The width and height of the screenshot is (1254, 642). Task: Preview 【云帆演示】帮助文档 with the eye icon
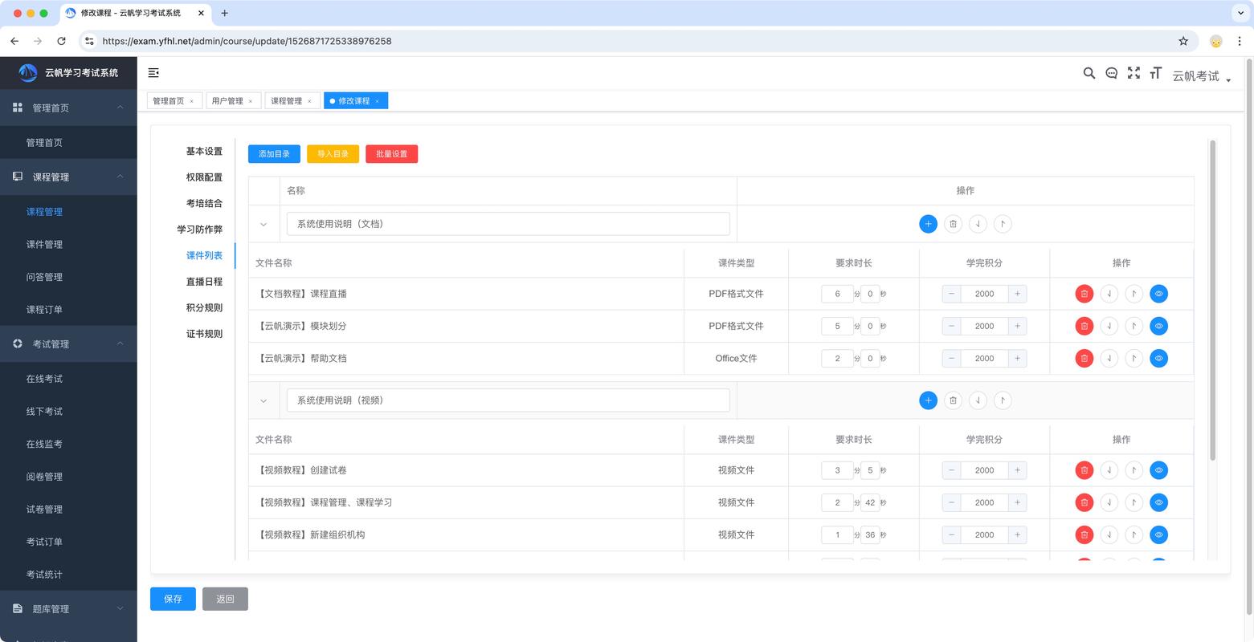pos(1158,359)
